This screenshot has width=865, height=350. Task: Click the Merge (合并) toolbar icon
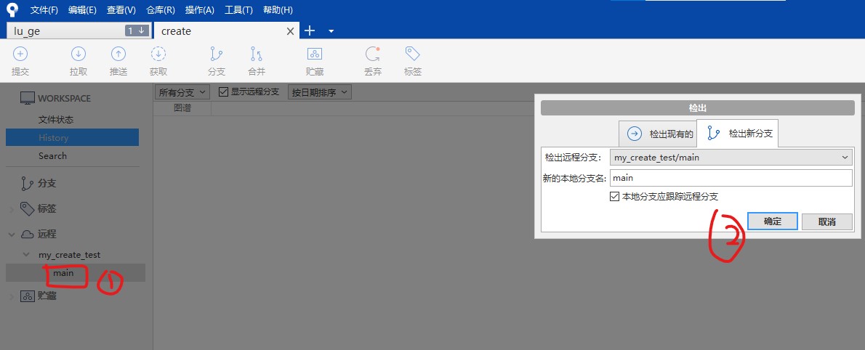257,54
